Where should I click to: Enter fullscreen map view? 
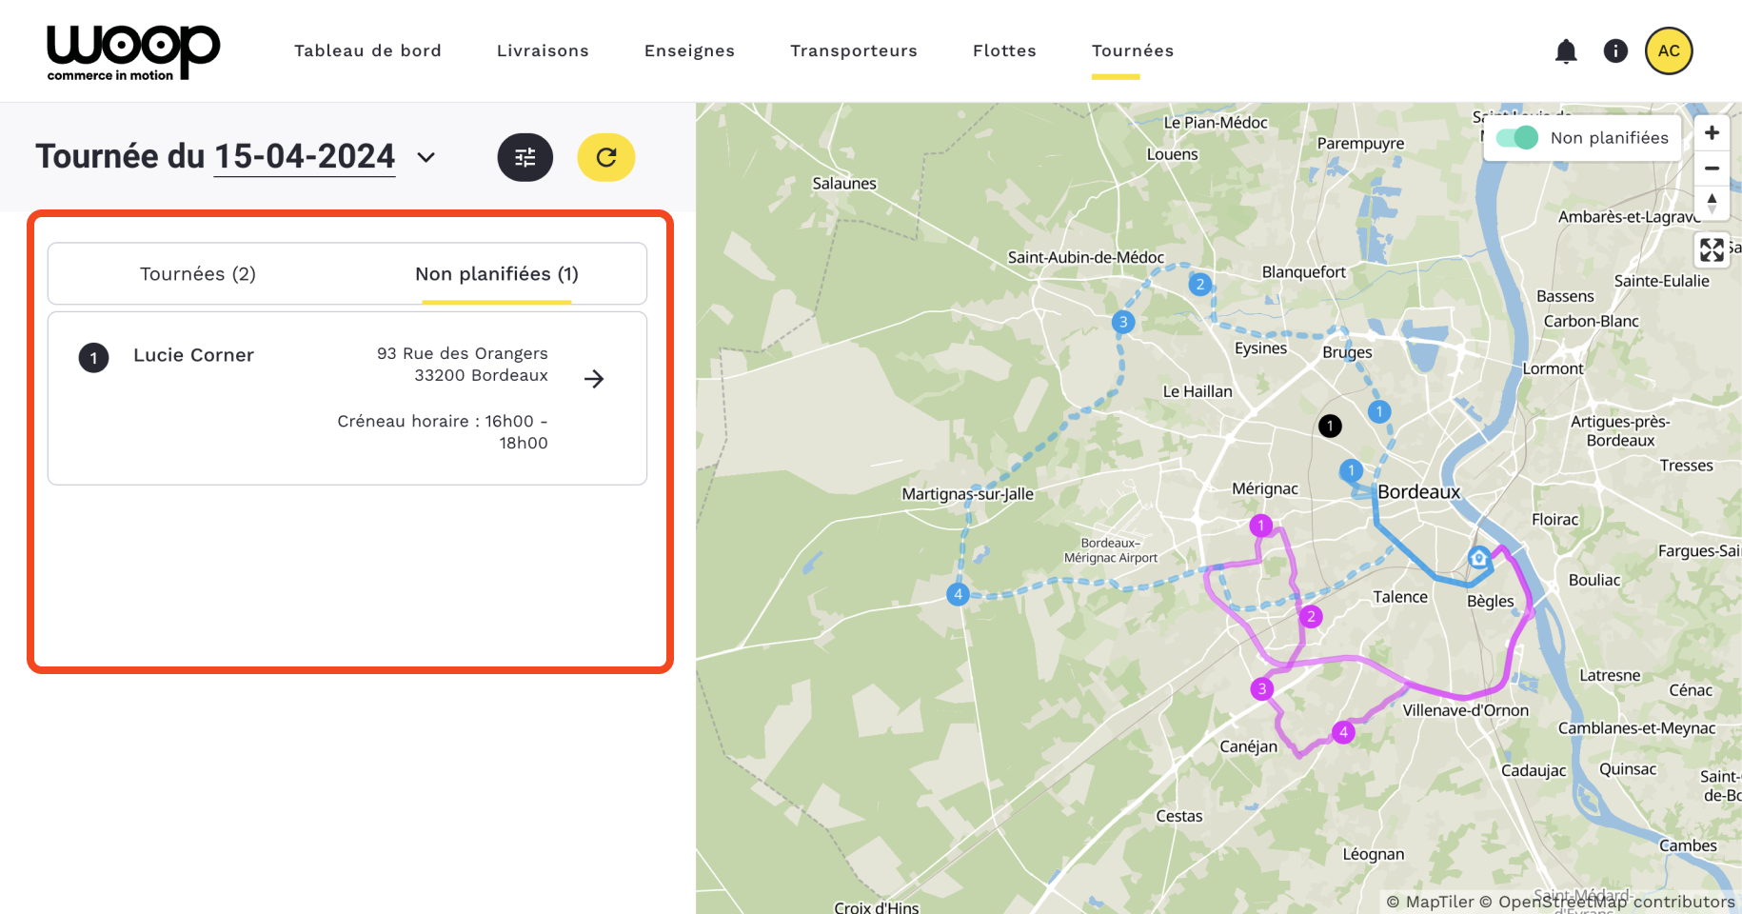[x=1712, y=249]
